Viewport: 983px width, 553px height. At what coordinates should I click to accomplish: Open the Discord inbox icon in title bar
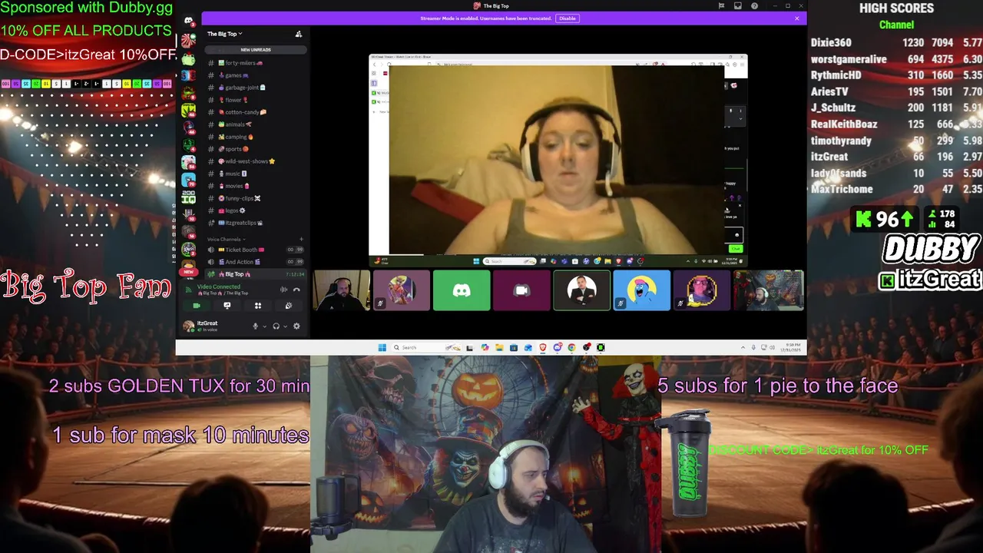[x=738, y=6]
